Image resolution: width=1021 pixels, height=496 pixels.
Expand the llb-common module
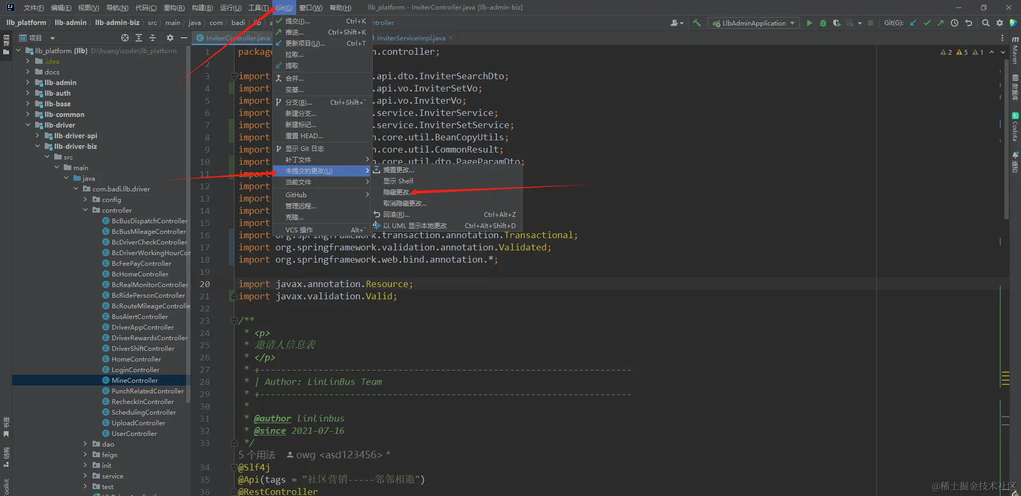28,114
